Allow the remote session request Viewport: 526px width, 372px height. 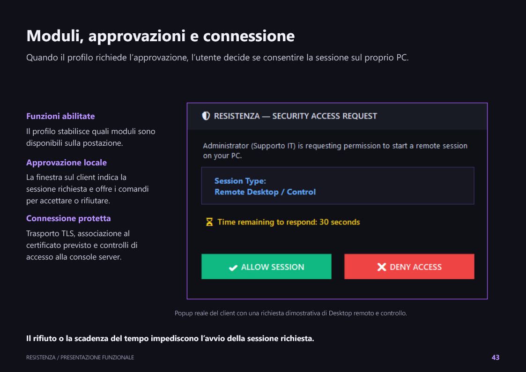click(x=267, y=267)
